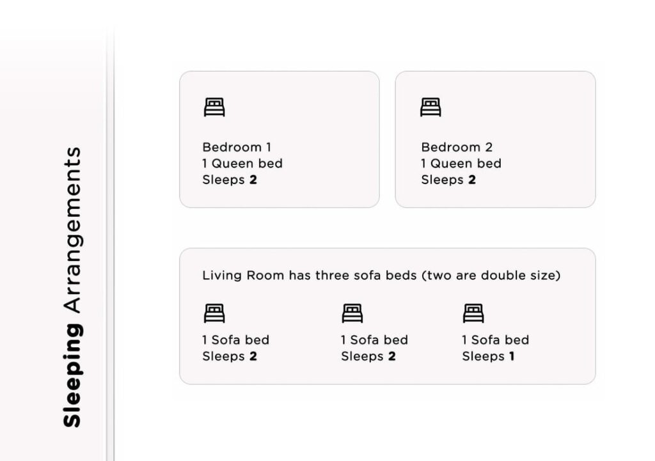Screen dimensions: 655x461
Task: Click "Sleeps 2" under the first sofa bed
Action: pyautogui.click(x=230, y=357)
